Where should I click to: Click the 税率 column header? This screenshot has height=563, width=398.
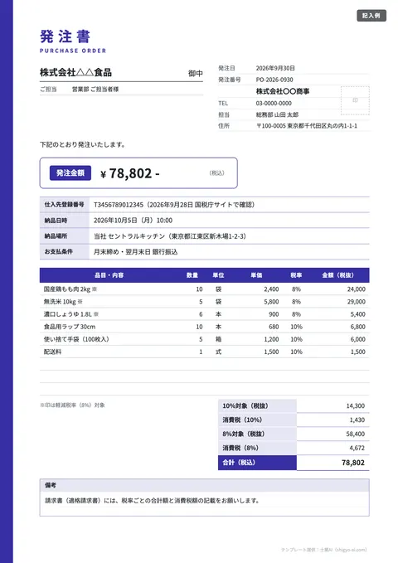[x=296, y=275]
